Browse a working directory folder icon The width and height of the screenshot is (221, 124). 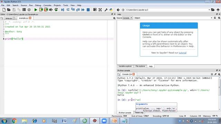click(213, 10)
